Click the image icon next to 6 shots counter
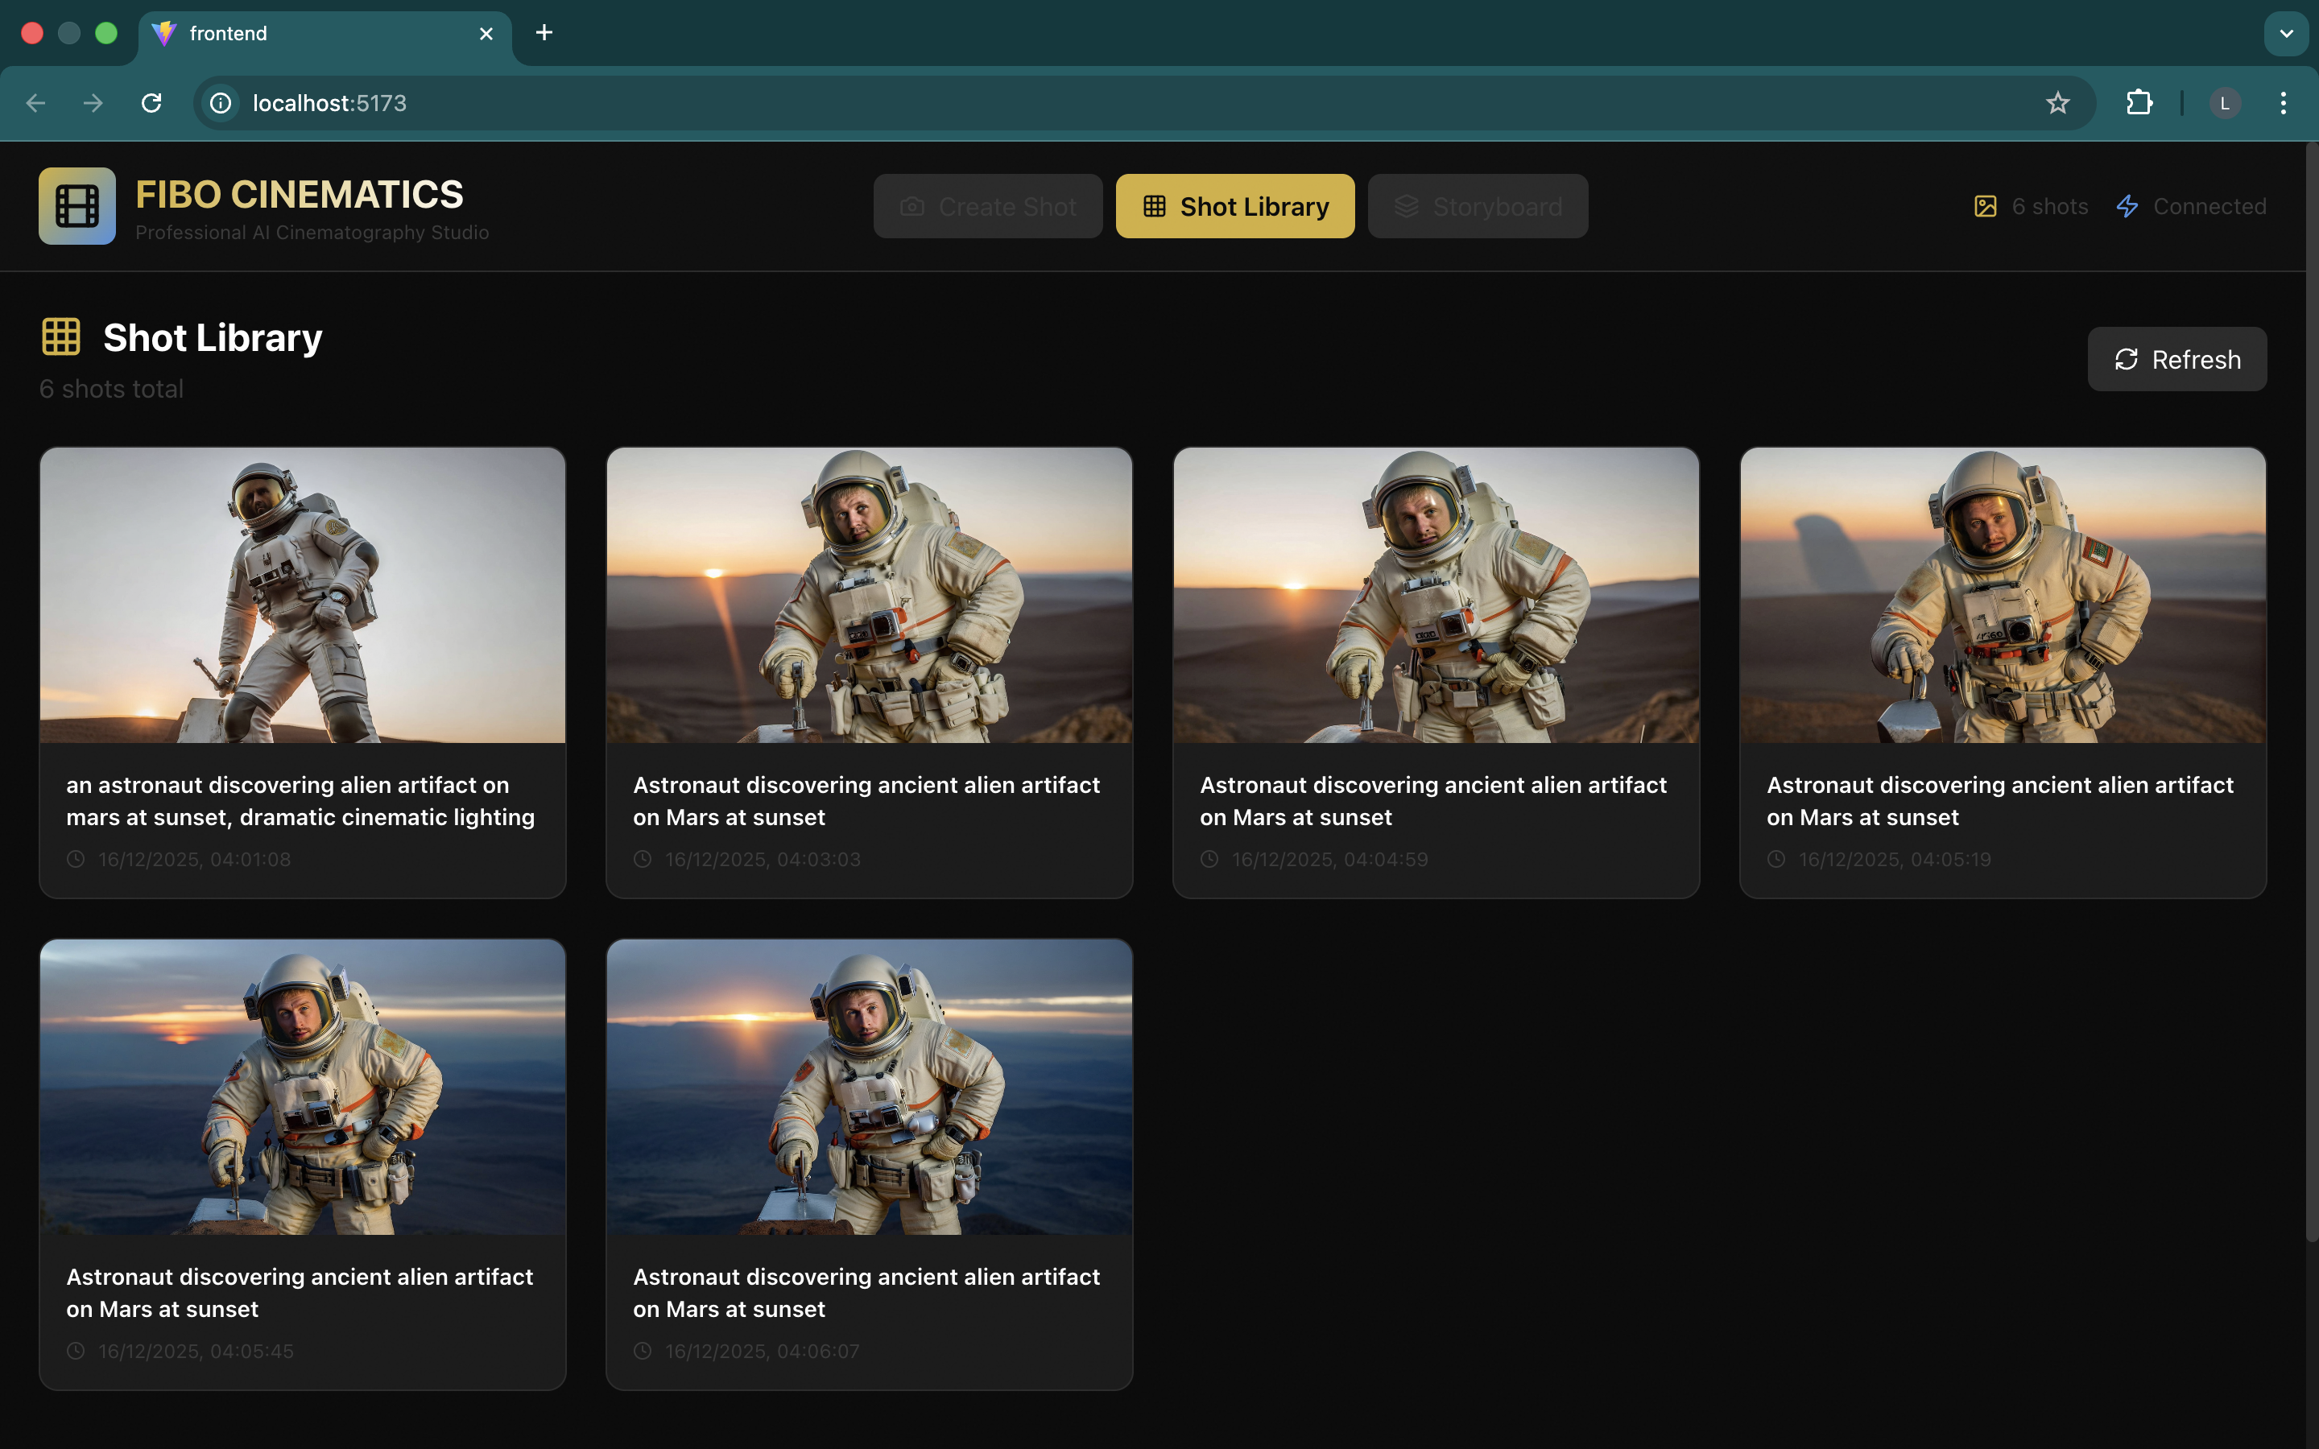Screen dimensions: 2319x1449 (x=1986, y=205)
